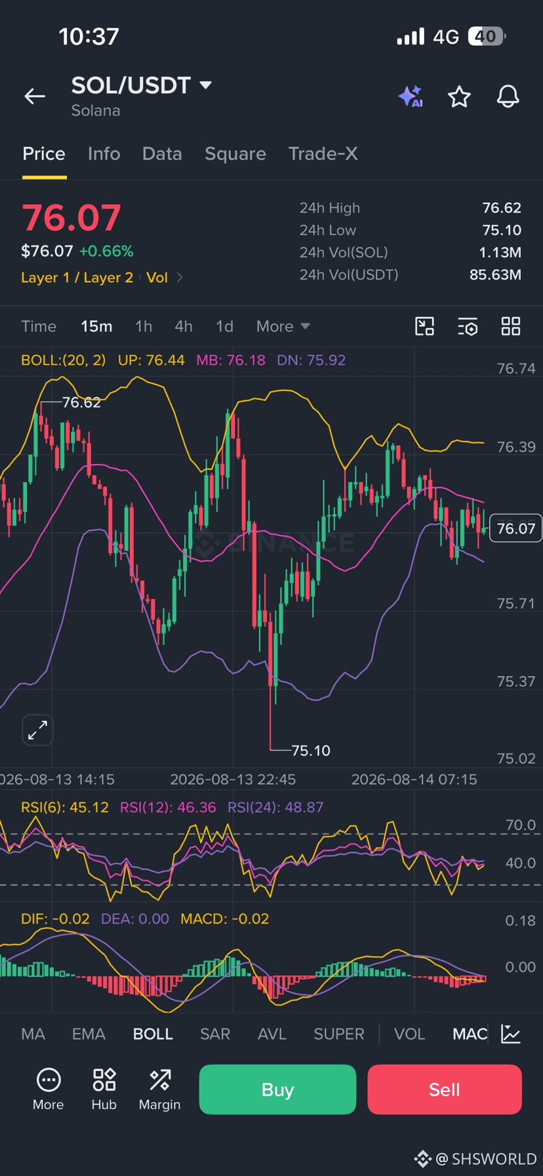
Task: Tap the DEA: 0.00 label
Action: click(135, 919)
